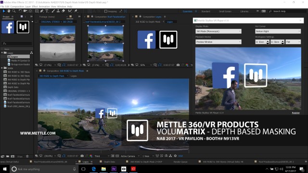Expand the Solids folder in Project panel
Image resolution: width=308 pixels, height=173 pixels.
pos(2,68)
